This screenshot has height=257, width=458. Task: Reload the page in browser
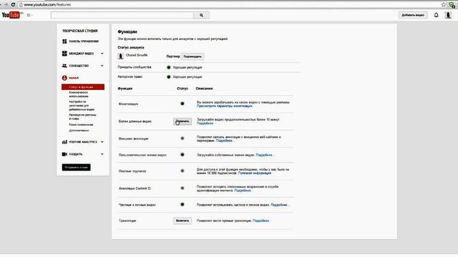click(13, 5)
